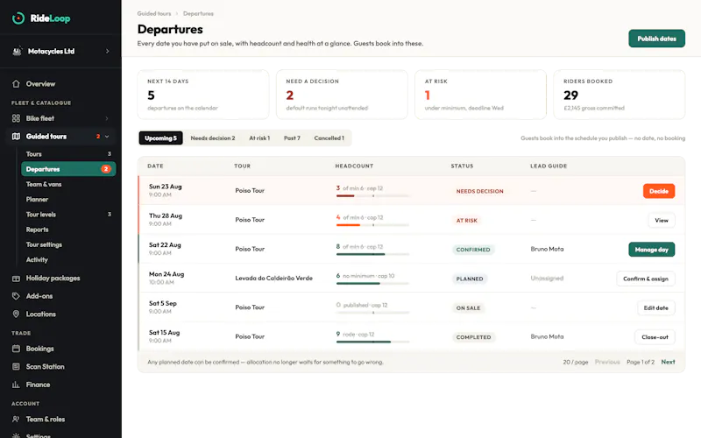The image size is (701, 438).
Task: Click Levada do Caldeirão Verde tour name
Action: 273,278
